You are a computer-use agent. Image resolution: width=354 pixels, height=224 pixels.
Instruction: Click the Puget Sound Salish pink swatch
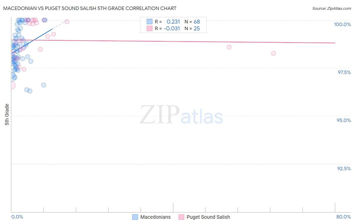coord(181,217)
